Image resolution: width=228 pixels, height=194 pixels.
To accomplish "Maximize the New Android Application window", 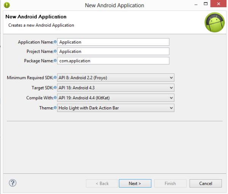I will 206,5.
